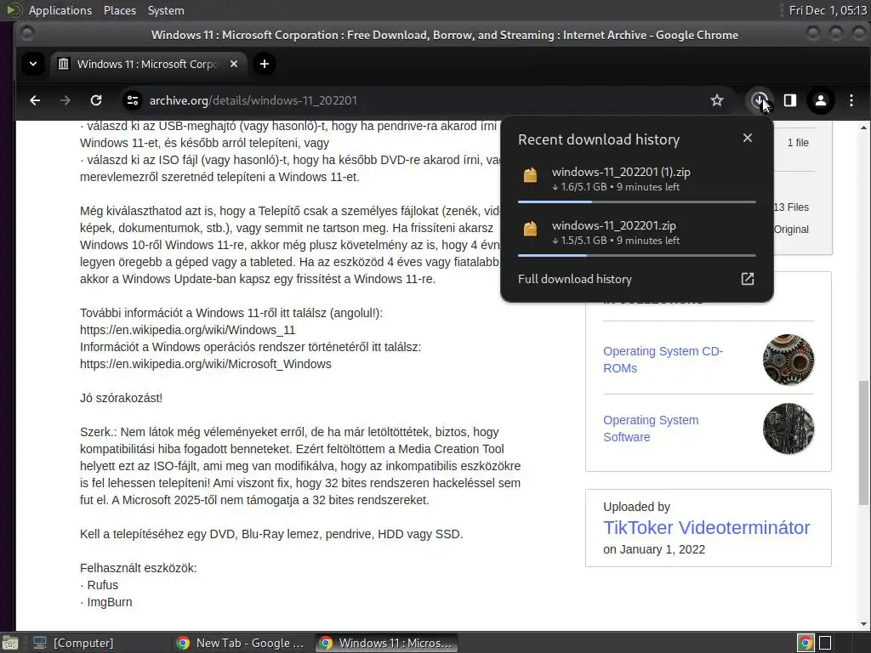
Task: Click the Operating System Software thumbnail
Action: pos(788,429)
